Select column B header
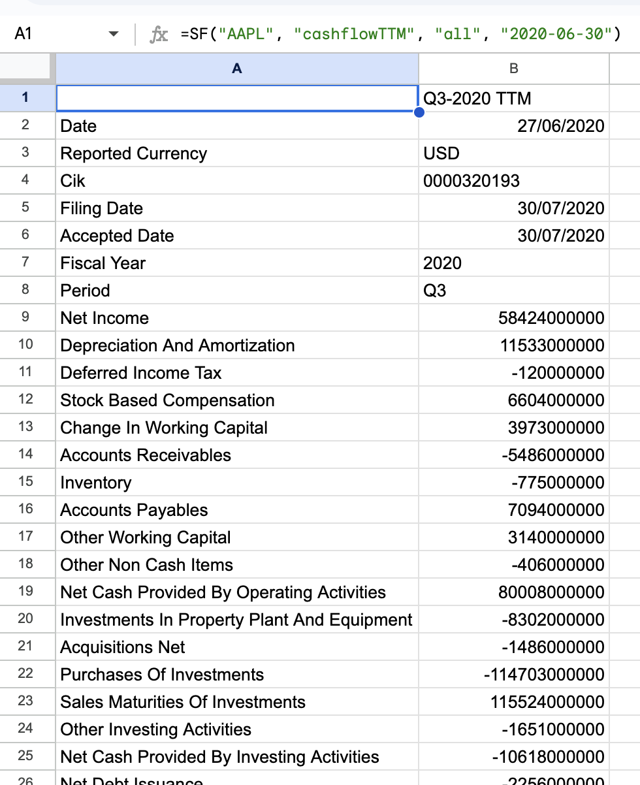640x785 pixels. [x=514, y=69]
